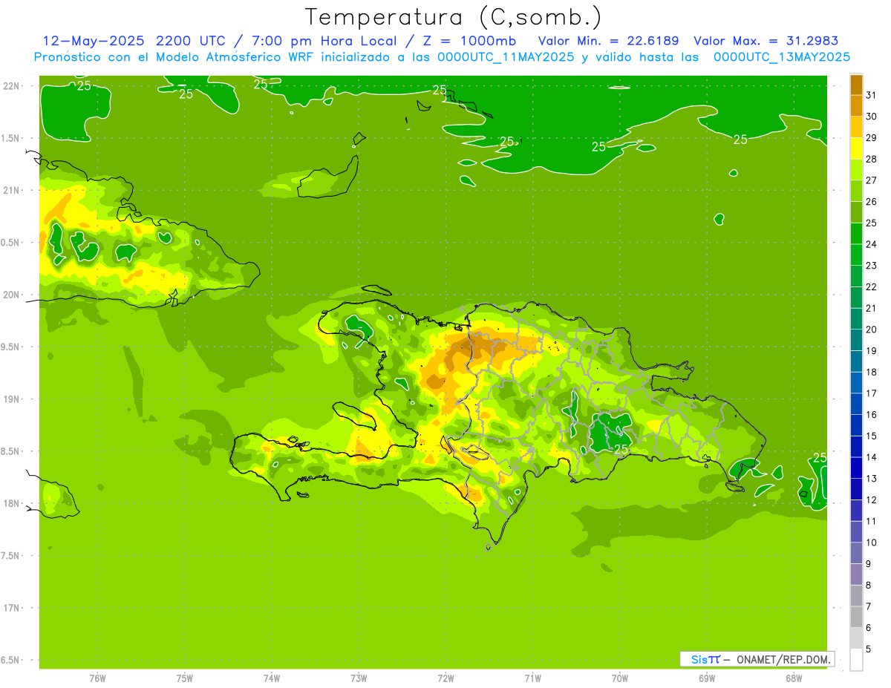Viewport: 891px width, 688px height.
Task: Click the '76W' longitude axis label
Action: pyautogui.click(x=97, y=678)
